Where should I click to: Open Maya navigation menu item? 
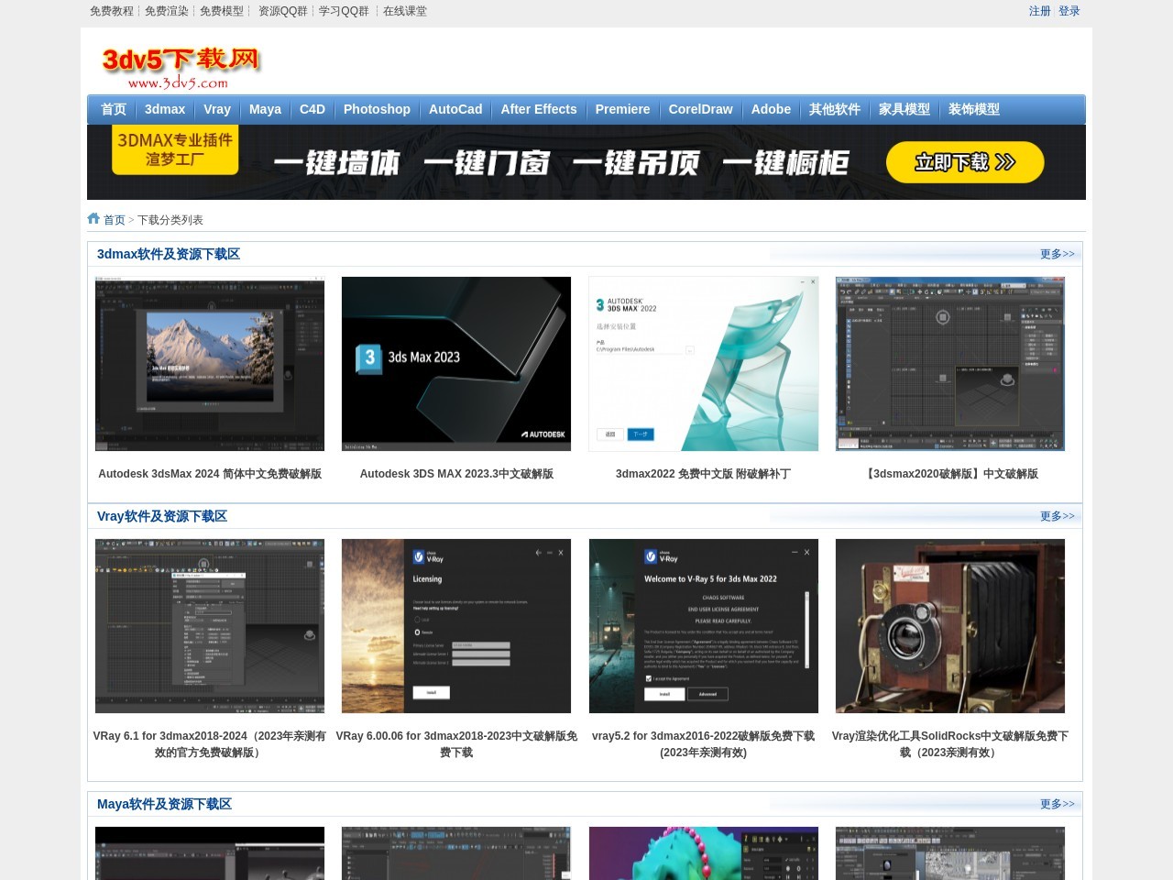coord(265,109)
